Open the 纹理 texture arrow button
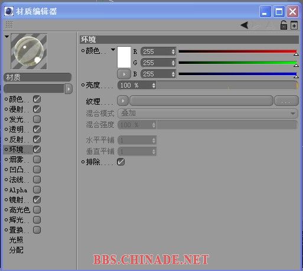Image resolution: width=303 pixels, height=271 pixels. (123, 101)
